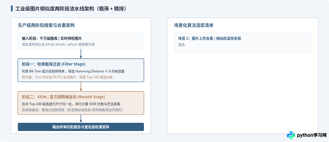
Task: Click the '吞吐量：2ms 内过滤 99.9%' line
Action: [67, 77]
